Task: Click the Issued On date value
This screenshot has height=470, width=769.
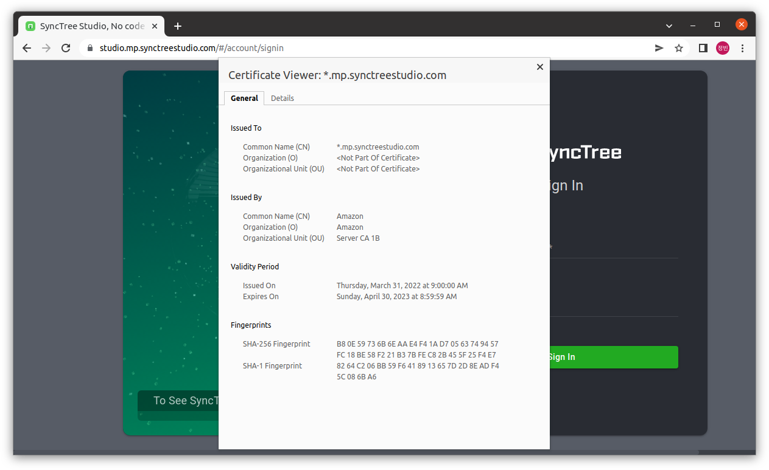Action: coord(402,286)
